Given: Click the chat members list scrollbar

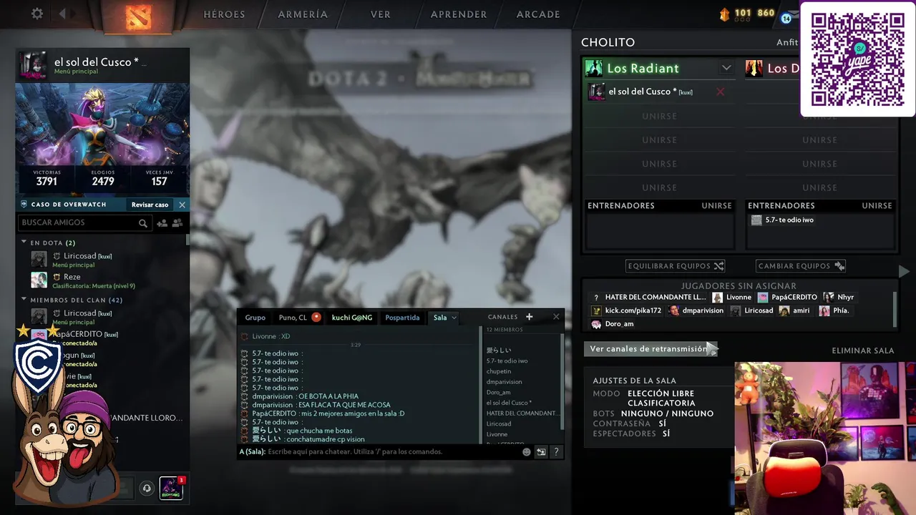Looking at the screenshot, I should [x=562, y=383].
